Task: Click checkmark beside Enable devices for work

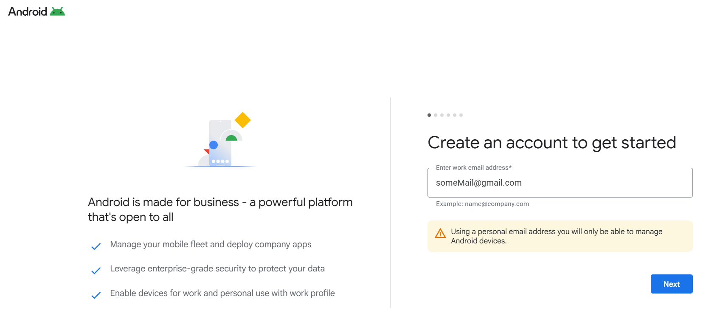Action: point(96,295)
